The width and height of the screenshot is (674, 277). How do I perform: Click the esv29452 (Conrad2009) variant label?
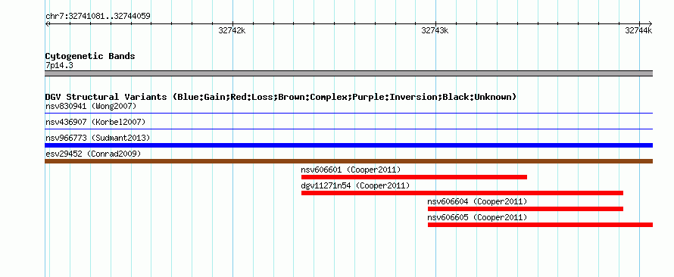click(x=93, y=154)
